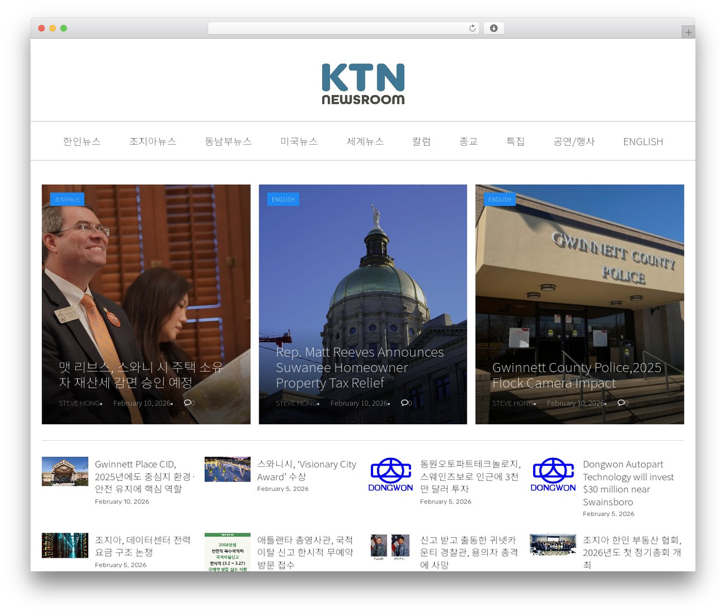Click Dongwon logo beside 동원오토파트테크놀로지 article
This screenshot has height=615, width=726.
[391, 474]
